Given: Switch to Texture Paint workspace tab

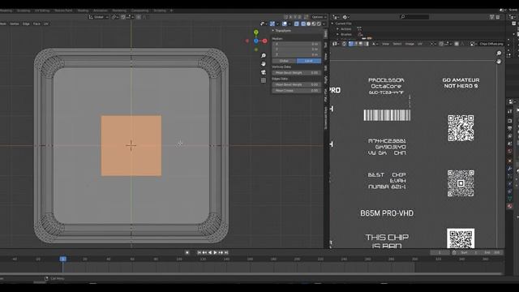Looking at the screenshot, I should pos(63,11).
